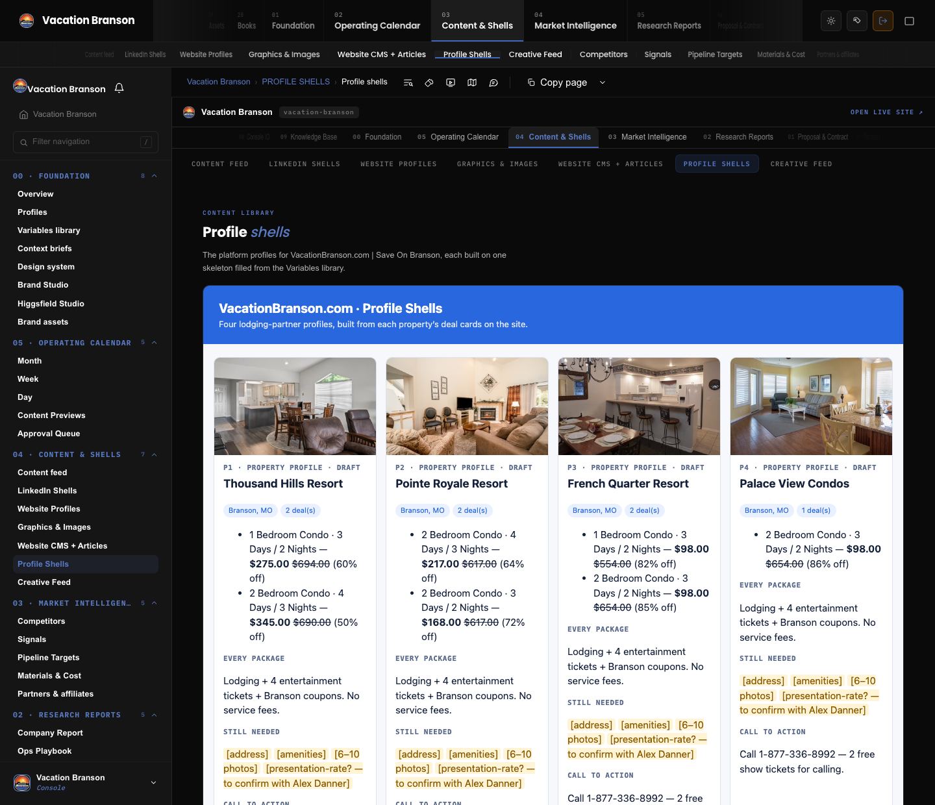Screen dimensions: 935x805
Task: Click the search-list icon beside breadcrumbs
Action: point(408,82)
